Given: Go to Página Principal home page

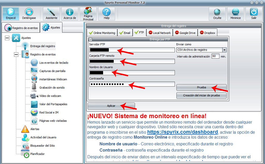Looking at the screenshot, I should (88, 14).
